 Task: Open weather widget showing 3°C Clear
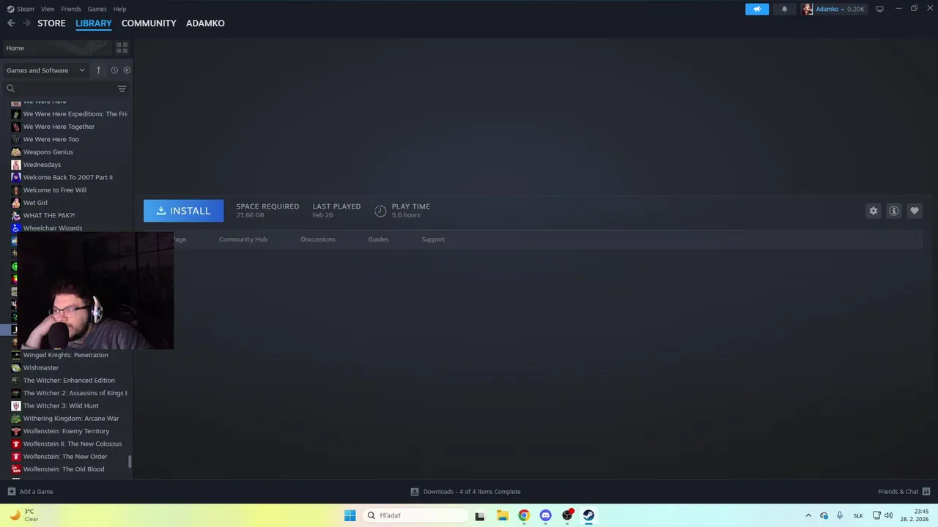(x=23, y=515)
